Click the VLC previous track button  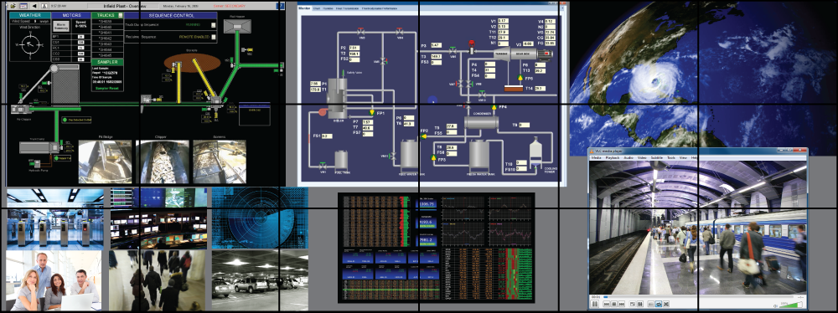point(607,304)
